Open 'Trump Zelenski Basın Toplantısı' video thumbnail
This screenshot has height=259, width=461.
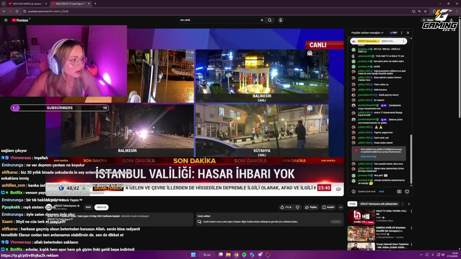click(x=361, y=246)
